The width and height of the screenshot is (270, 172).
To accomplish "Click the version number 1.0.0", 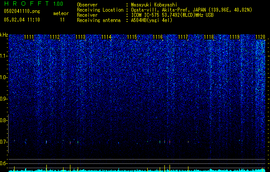I will click(x=58, y=3).
